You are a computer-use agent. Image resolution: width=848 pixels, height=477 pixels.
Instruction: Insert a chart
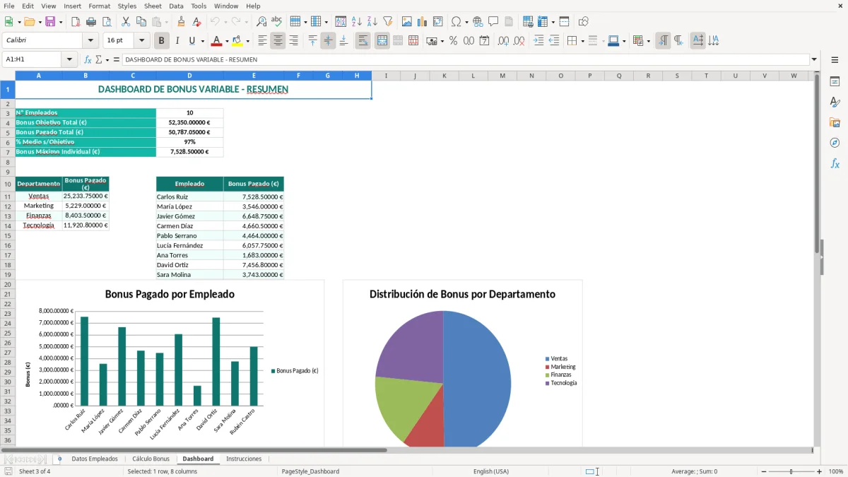(423, 22)
